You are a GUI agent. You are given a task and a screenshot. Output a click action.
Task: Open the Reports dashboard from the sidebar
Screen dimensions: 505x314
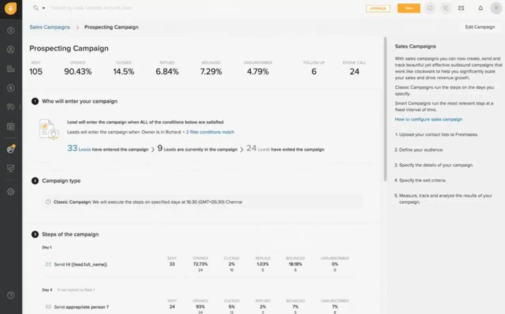click(x=11, y=169)
